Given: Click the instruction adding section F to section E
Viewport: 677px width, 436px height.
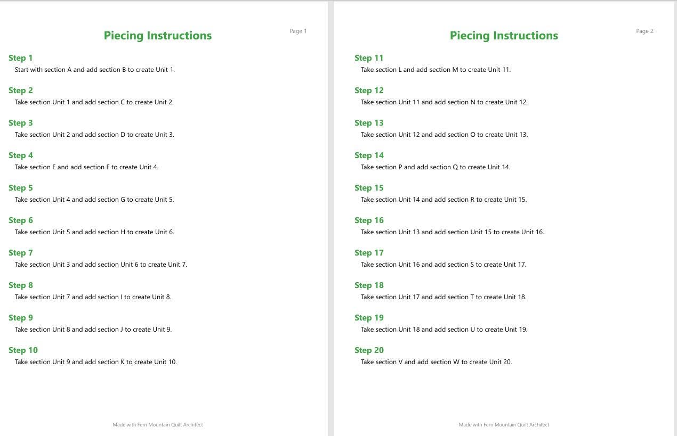Looking at the screenshot, I should pyautogui.click(x=86, y=167).
